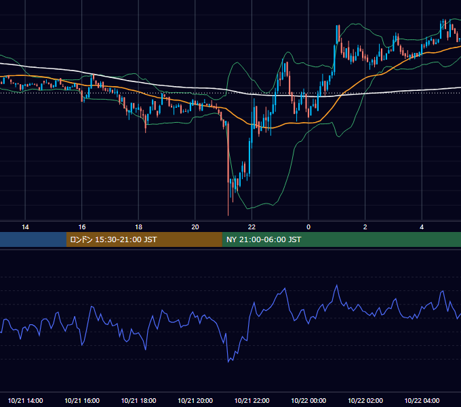Click the 4 hour label on price chart axis
Image resolution: width=461 pixels, height=407 pixels.
[x=422, y=227]
